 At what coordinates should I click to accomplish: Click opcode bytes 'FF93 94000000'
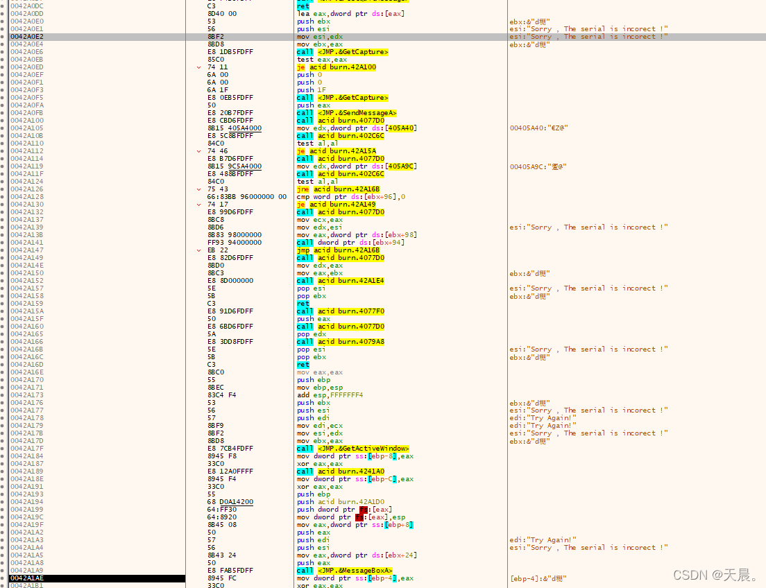pos(235,242)
